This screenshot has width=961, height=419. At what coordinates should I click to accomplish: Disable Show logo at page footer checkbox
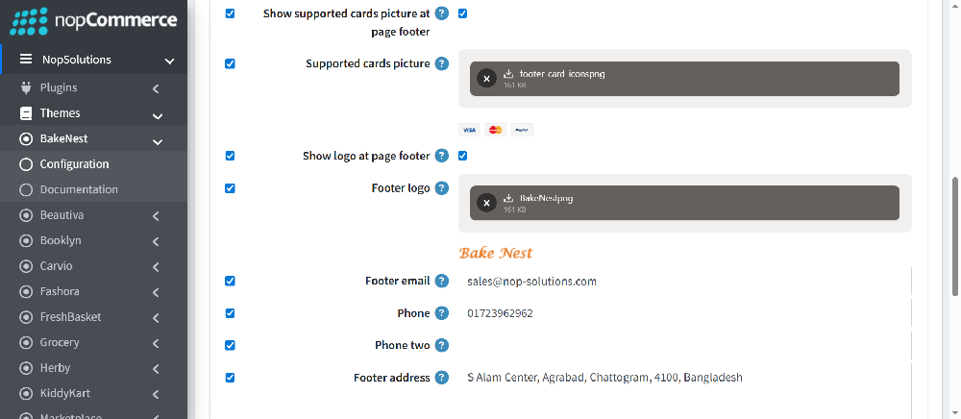[x=463, y=156]
